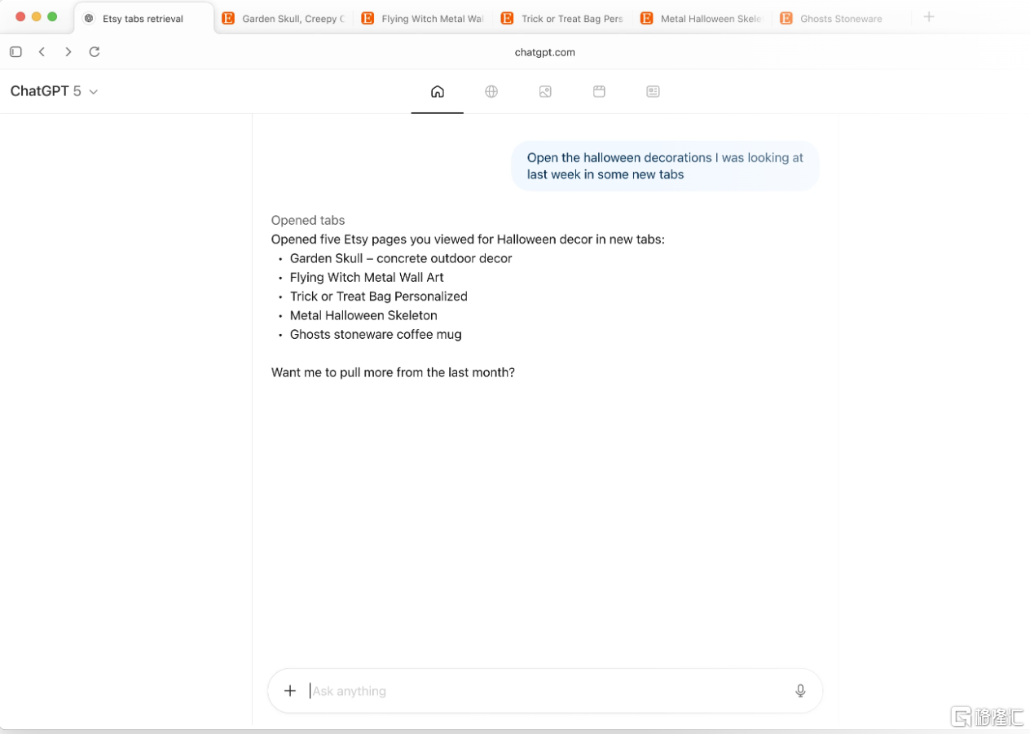Open the calendar-style icon in the top navigation
Image resolution: width=1030 pixels, height=734 pixels.
pos(599,91)
